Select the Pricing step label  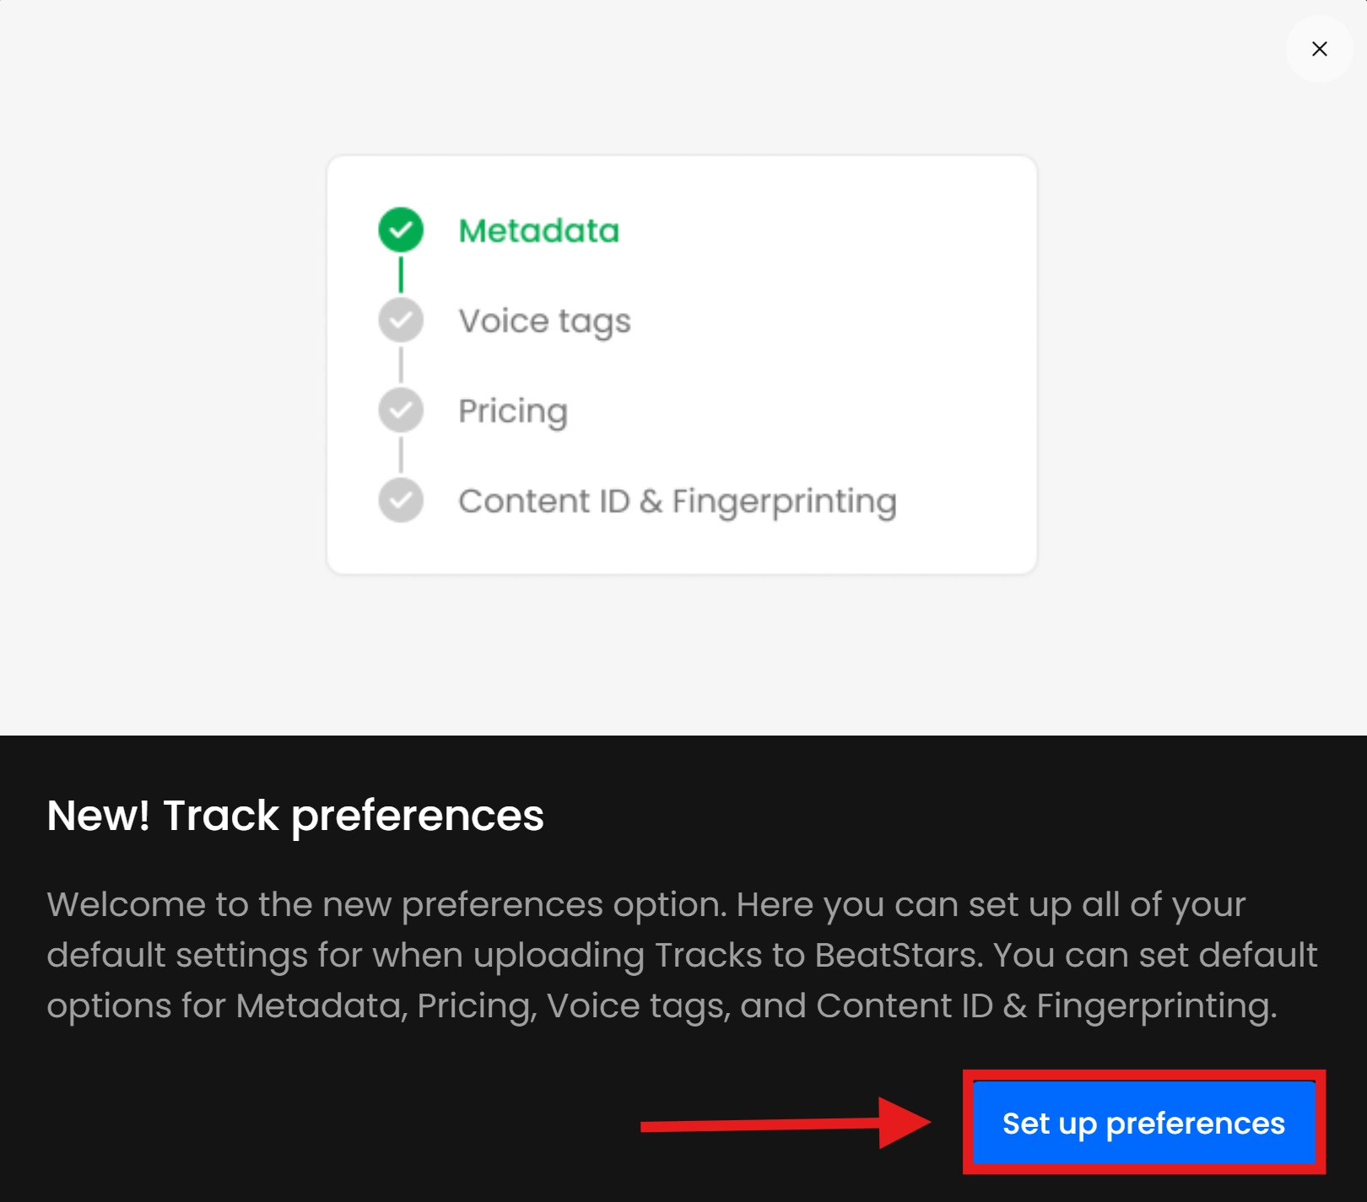[x=513, y=412]
